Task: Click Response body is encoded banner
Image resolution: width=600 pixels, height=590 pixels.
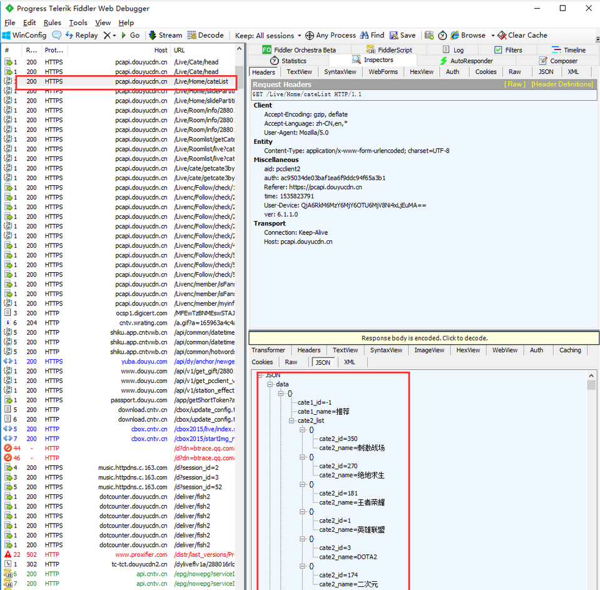Action: pyautogui.click(x=424, y=338)
